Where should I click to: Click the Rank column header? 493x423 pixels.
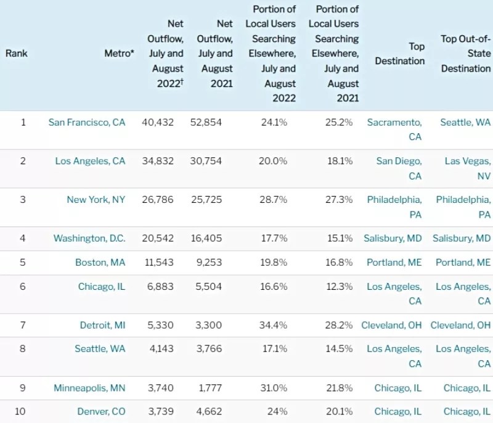tap(17, 54)
